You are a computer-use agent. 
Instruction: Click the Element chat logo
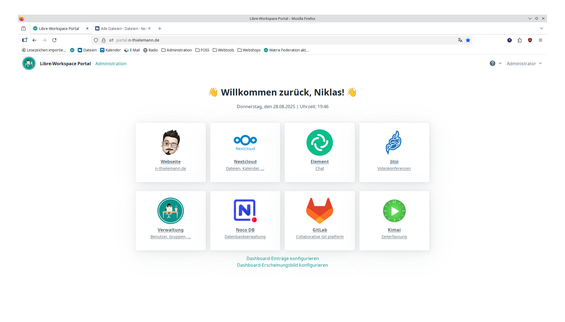pos(319,143)
